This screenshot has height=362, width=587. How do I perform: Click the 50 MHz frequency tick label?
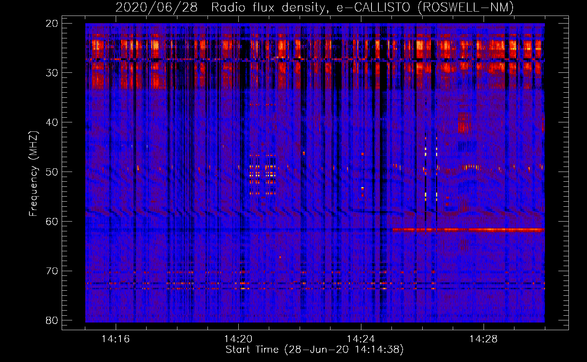coord(52,172)
